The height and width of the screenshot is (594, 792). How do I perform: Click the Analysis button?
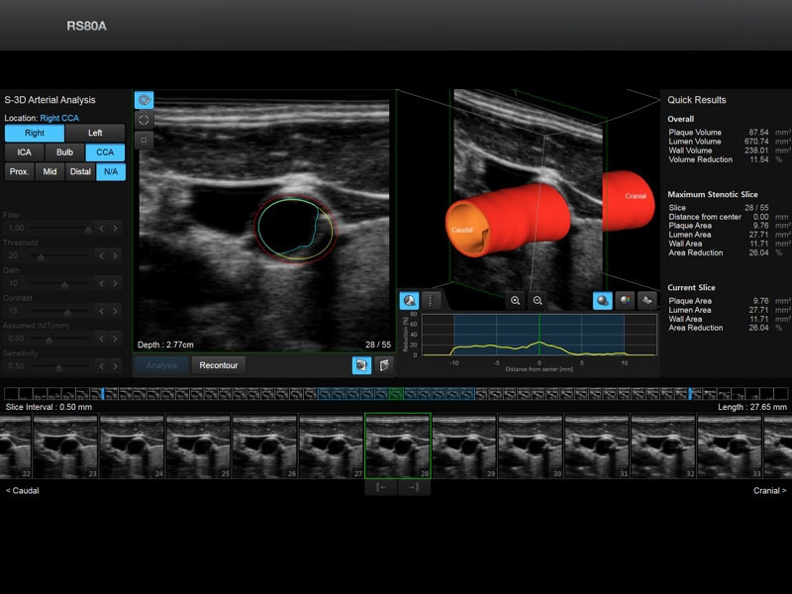click(x=160, y=365)
